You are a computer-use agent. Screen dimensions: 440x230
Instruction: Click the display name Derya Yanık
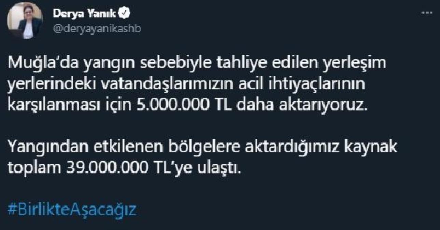[85, 14]
